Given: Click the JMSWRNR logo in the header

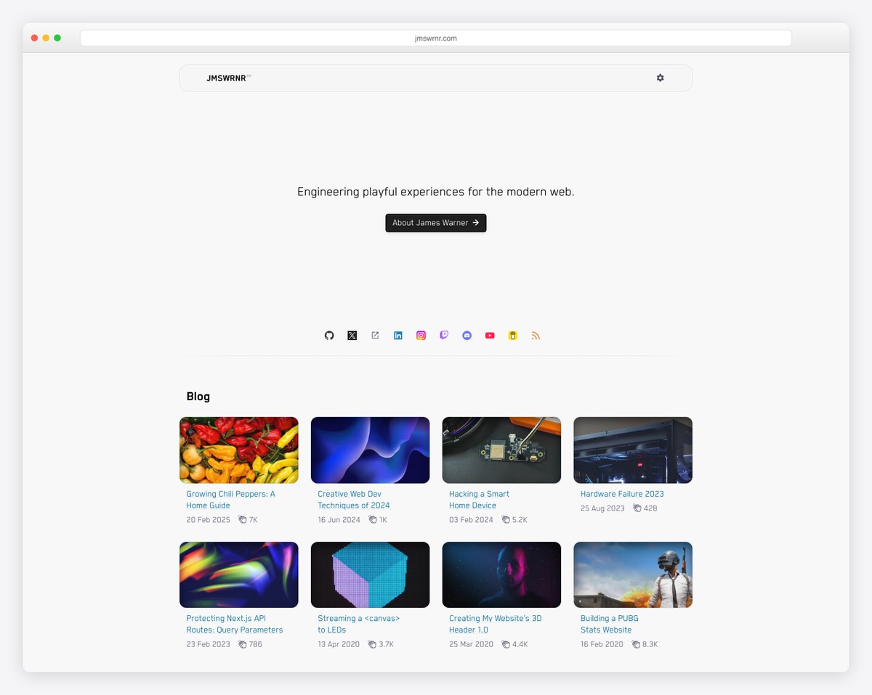Looking at the screenshot, I should point(226,78).
